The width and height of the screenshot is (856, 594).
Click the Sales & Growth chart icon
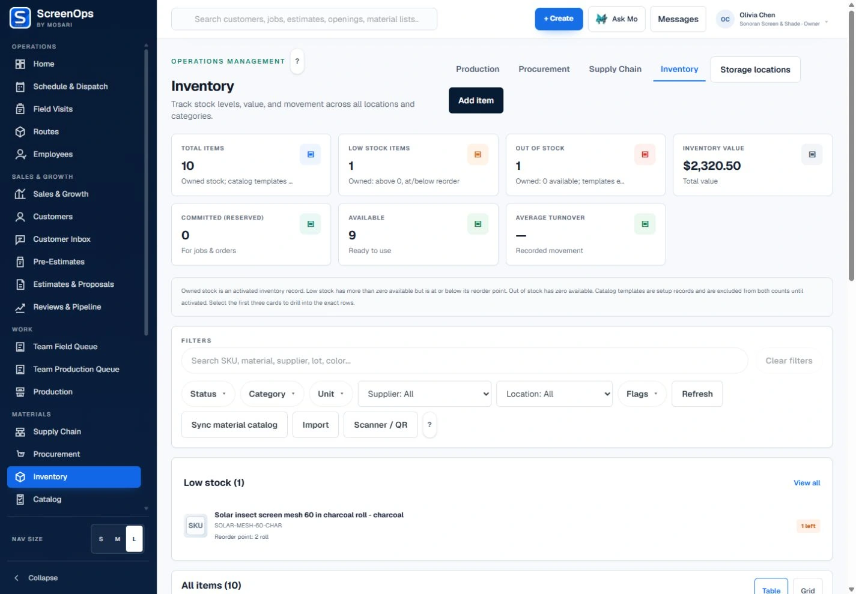point(20,194)
